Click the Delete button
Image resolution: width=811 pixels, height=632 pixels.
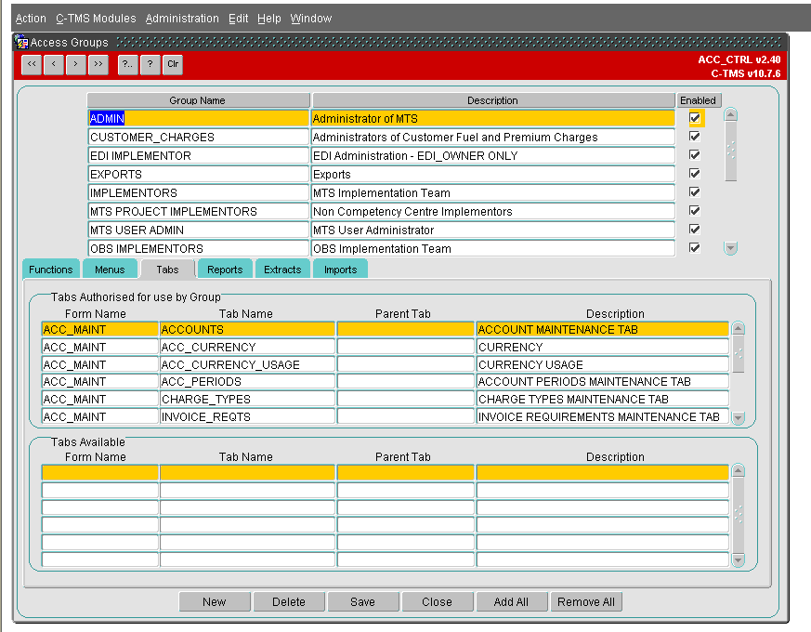pyautogui.click(x=289, y=602)
